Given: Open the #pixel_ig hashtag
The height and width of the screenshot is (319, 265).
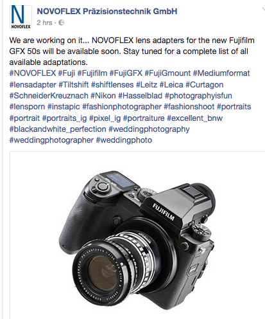Looking at the screenshot, I should (x=105, y=118).
